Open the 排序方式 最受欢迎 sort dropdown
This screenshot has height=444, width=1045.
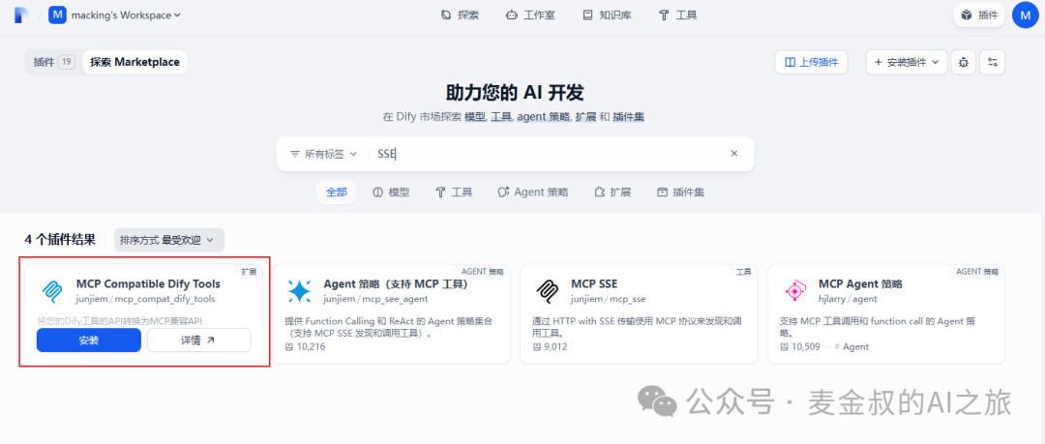point(169,239)
